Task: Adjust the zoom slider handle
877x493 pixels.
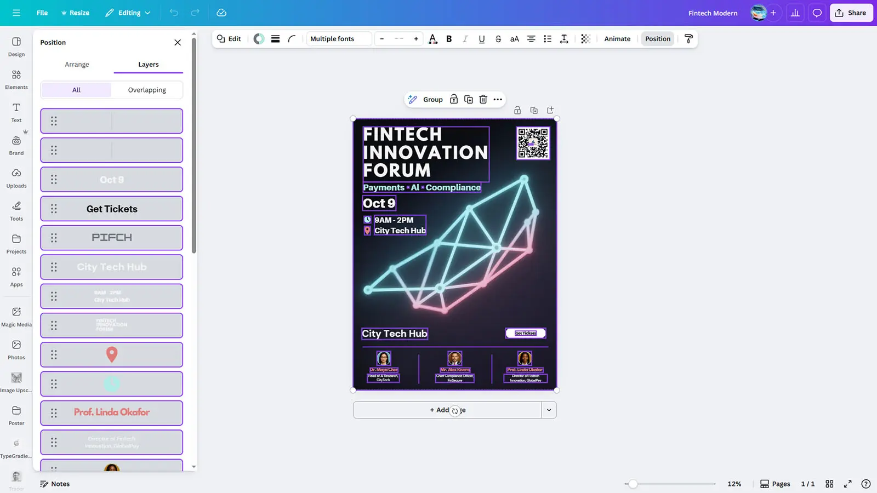Action: [x=633, y=484]
